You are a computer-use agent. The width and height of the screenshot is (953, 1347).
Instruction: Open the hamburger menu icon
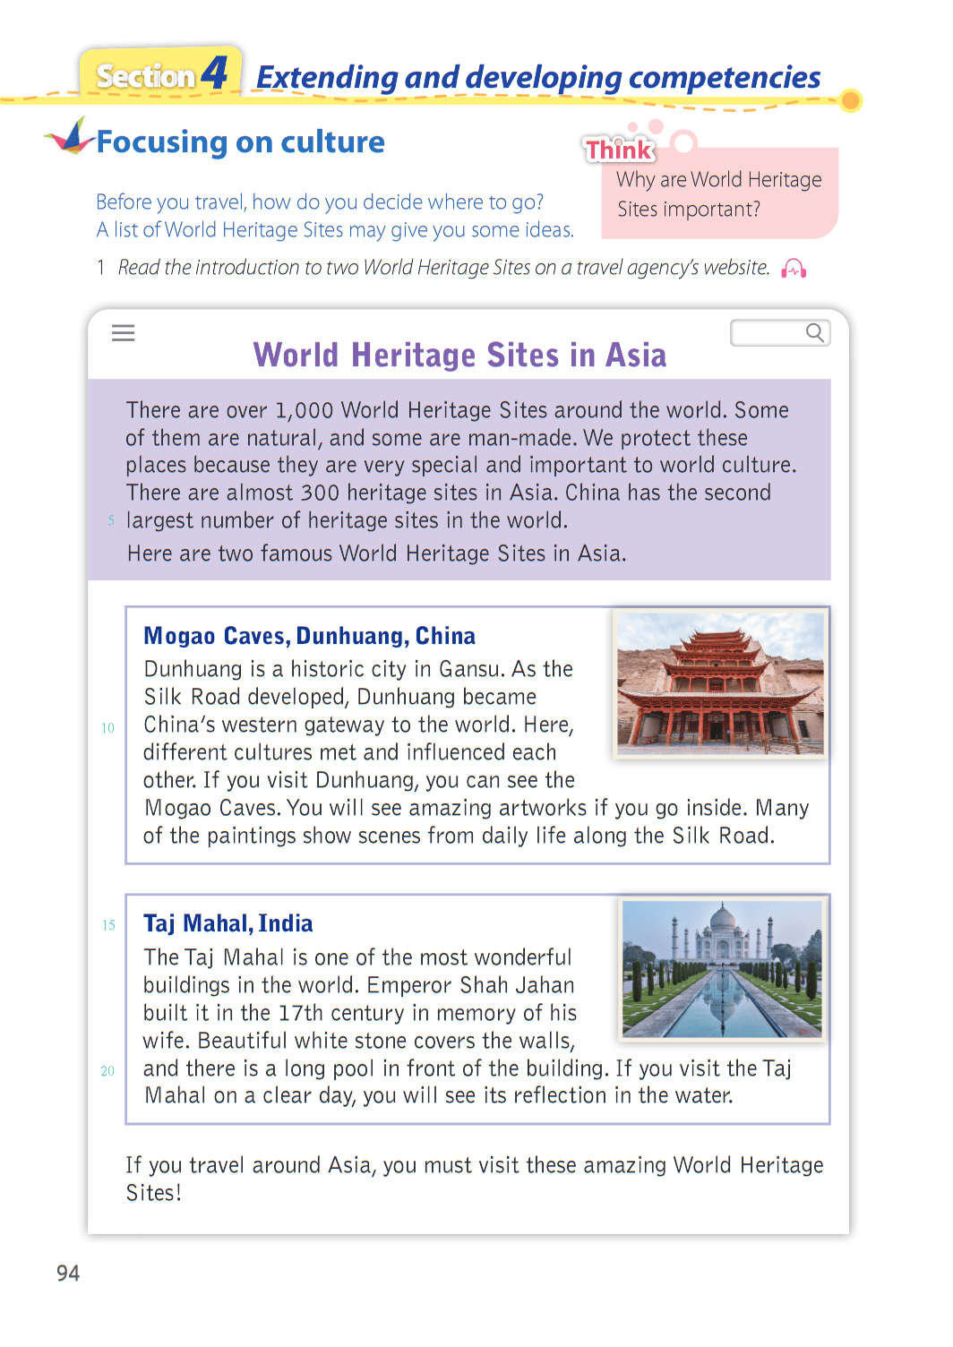coord(124,333)
